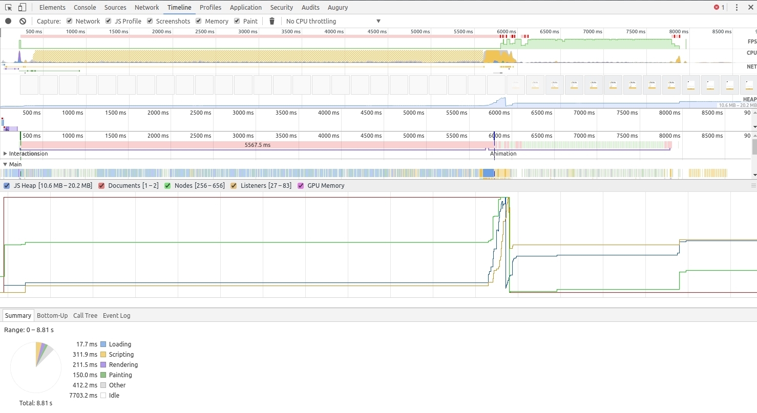
Task: Click the 6000 ms overview ruler mark
Action: tap(507, 32)
